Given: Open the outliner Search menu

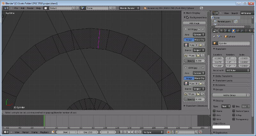Looking at the screenshot, I should click(x=235, y=13).
